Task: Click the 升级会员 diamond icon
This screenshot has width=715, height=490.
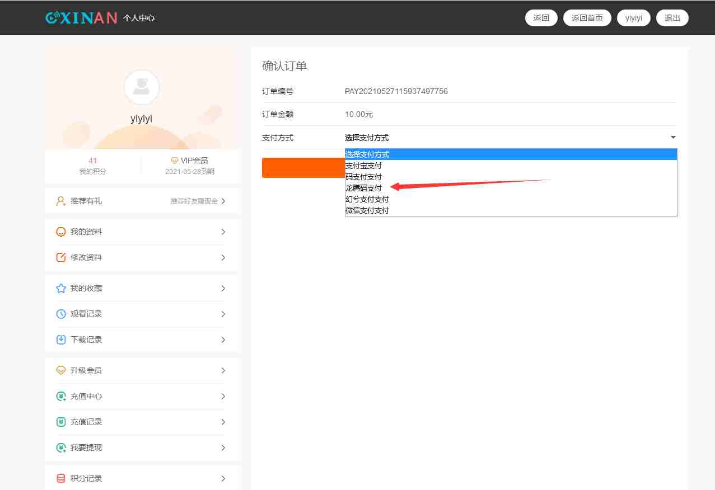Action: pos(61,371)
